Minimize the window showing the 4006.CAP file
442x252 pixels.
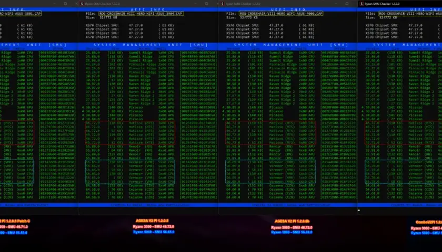pyautogui.click(x=336, y=4)
